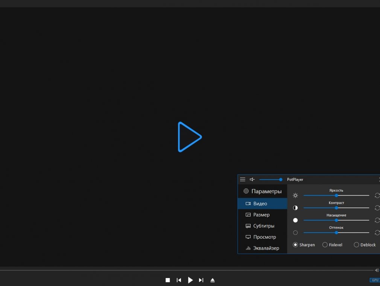Open a file with the eject button
Screen dimensions: 380x286
click(x=213, y=280)
